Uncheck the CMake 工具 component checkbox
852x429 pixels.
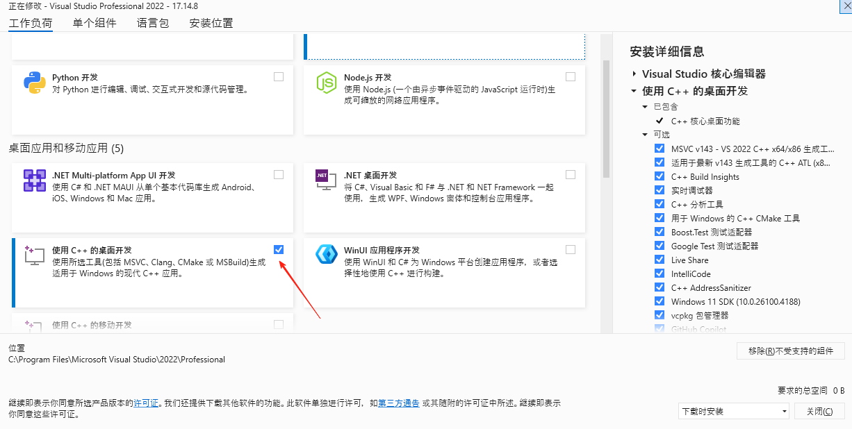[660, 218]
